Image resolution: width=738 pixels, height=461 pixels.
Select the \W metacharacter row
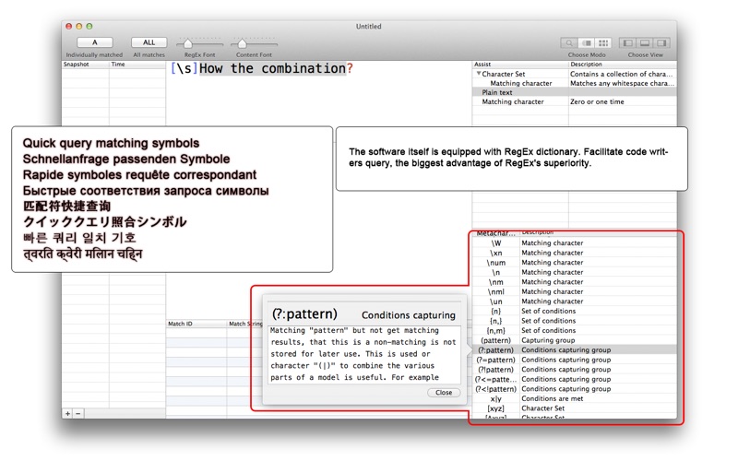574,242
